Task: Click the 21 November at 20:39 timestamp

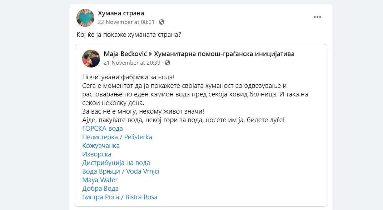Action: (x=132, y=63)
